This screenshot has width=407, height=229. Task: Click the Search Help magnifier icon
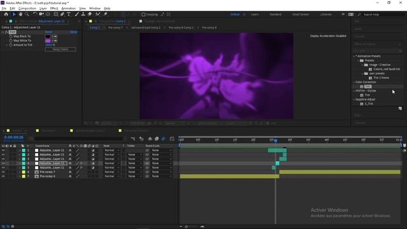[x=359, y=15]
